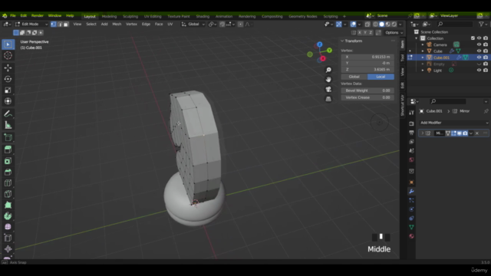This screenshot has width=491, height=276.
Task: Switch to Modeling workspace tab
Action: pyautogui.click(x=109, y=16)
